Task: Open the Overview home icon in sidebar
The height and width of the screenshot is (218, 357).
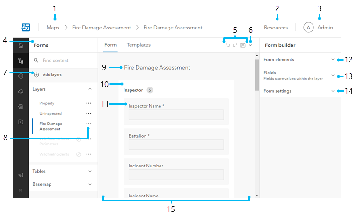Action: tap(21, 45)
